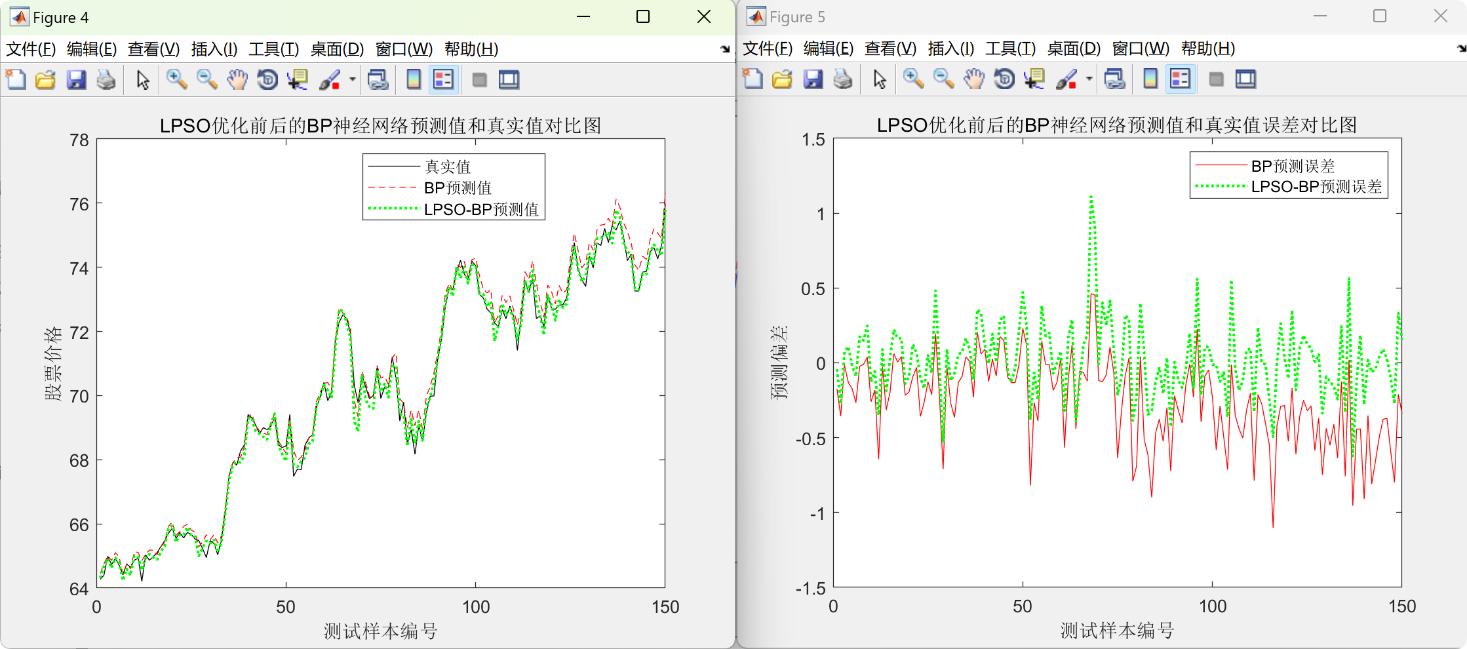Activate the Pan tool in Figure 4
The width and height of the screenshot is (1467, 649).
[x=237, y=79]
